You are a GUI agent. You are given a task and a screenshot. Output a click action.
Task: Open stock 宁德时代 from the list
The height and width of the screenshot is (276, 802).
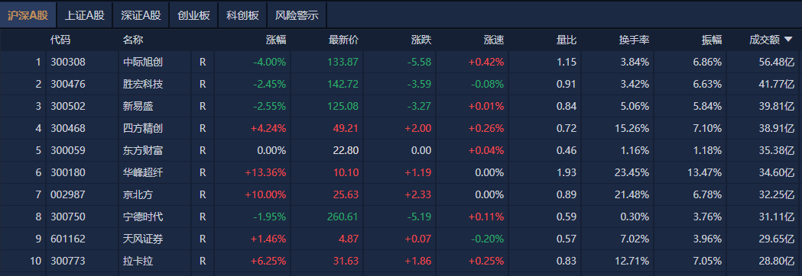pos(143,217)
